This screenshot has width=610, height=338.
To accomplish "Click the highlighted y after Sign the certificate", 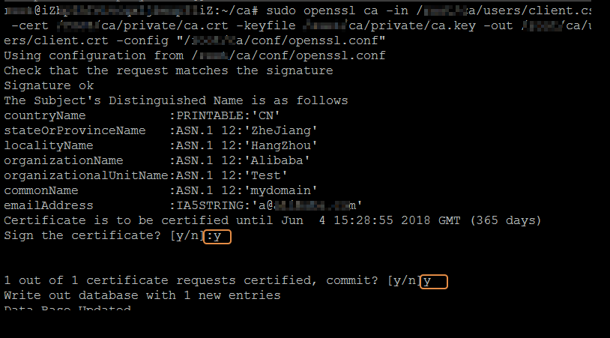I will pyautogui.click(x=218, y=237).
